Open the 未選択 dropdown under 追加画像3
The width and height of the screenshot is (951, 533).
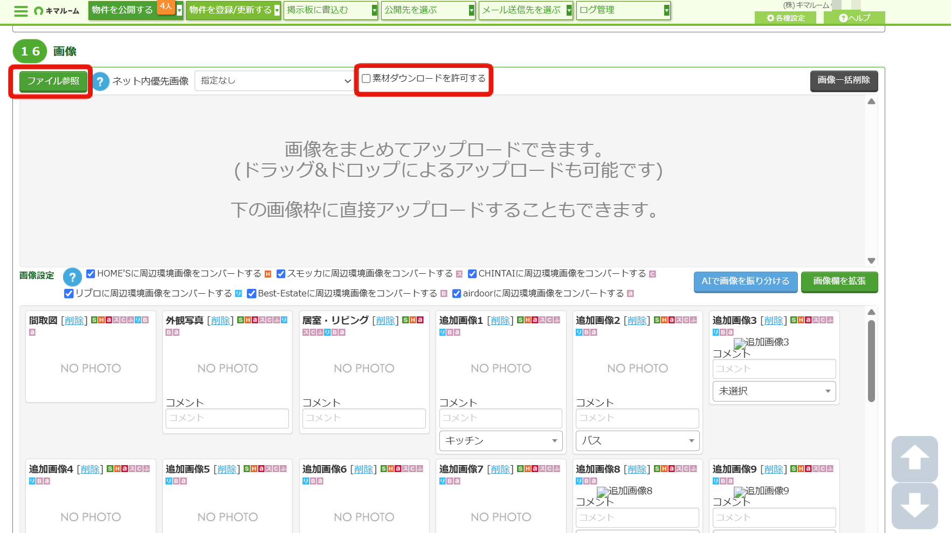point(774,391)
